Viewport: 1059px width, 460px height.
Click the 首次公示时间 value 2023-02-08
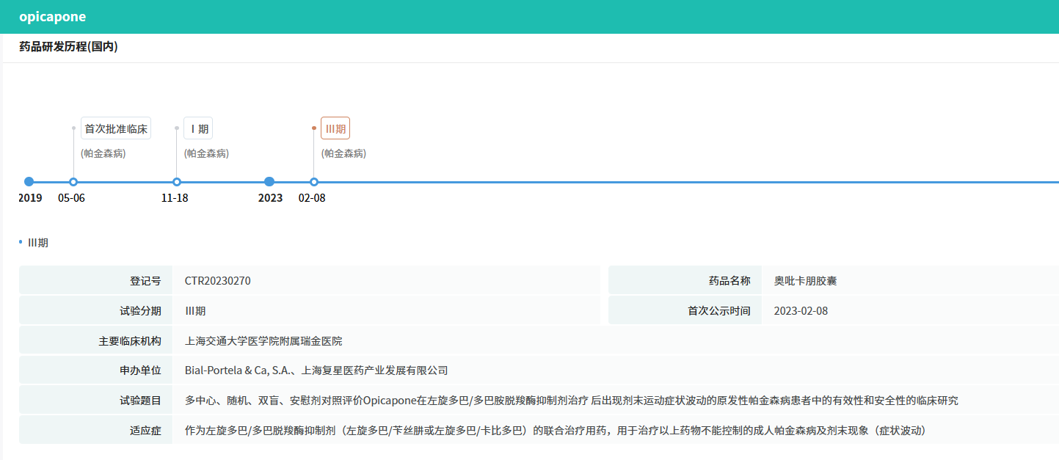[801, 311]
